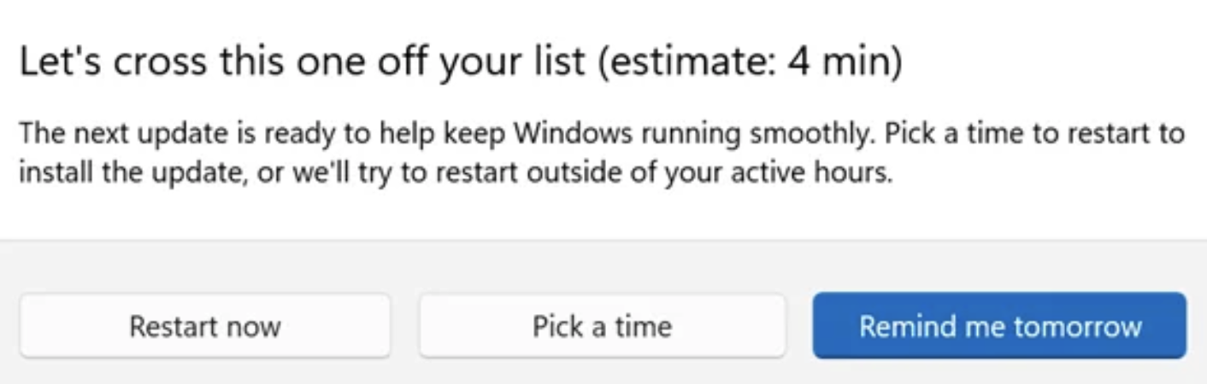
Task: Click the update description paragraph
Action: (x=598, y=154)
